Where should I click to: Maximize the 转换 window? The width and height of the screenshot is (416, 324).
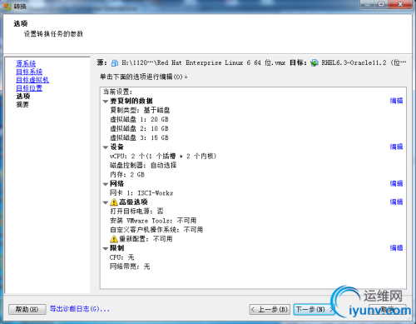(382, 4)
